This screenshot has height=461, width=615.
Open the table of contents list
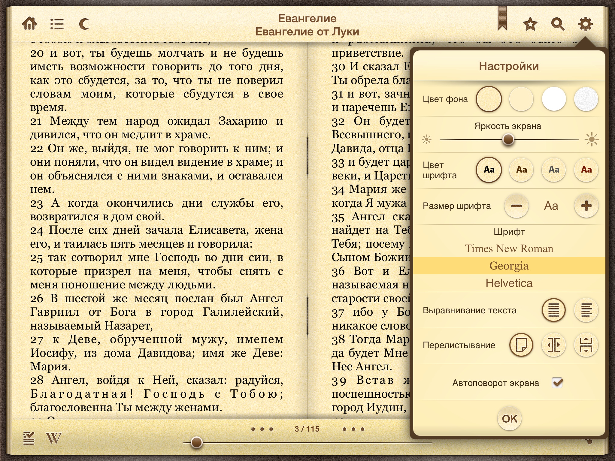pyautogui.click(x=57, y=24)
